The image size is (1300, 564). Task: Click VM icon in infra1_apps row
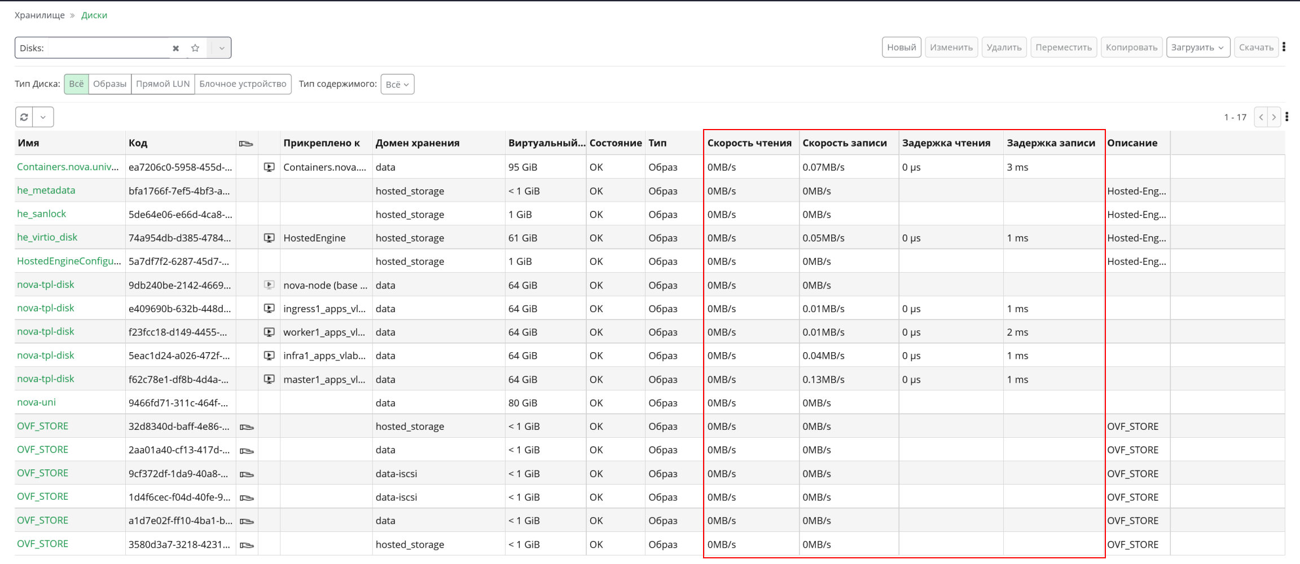[x=269, y=356]
